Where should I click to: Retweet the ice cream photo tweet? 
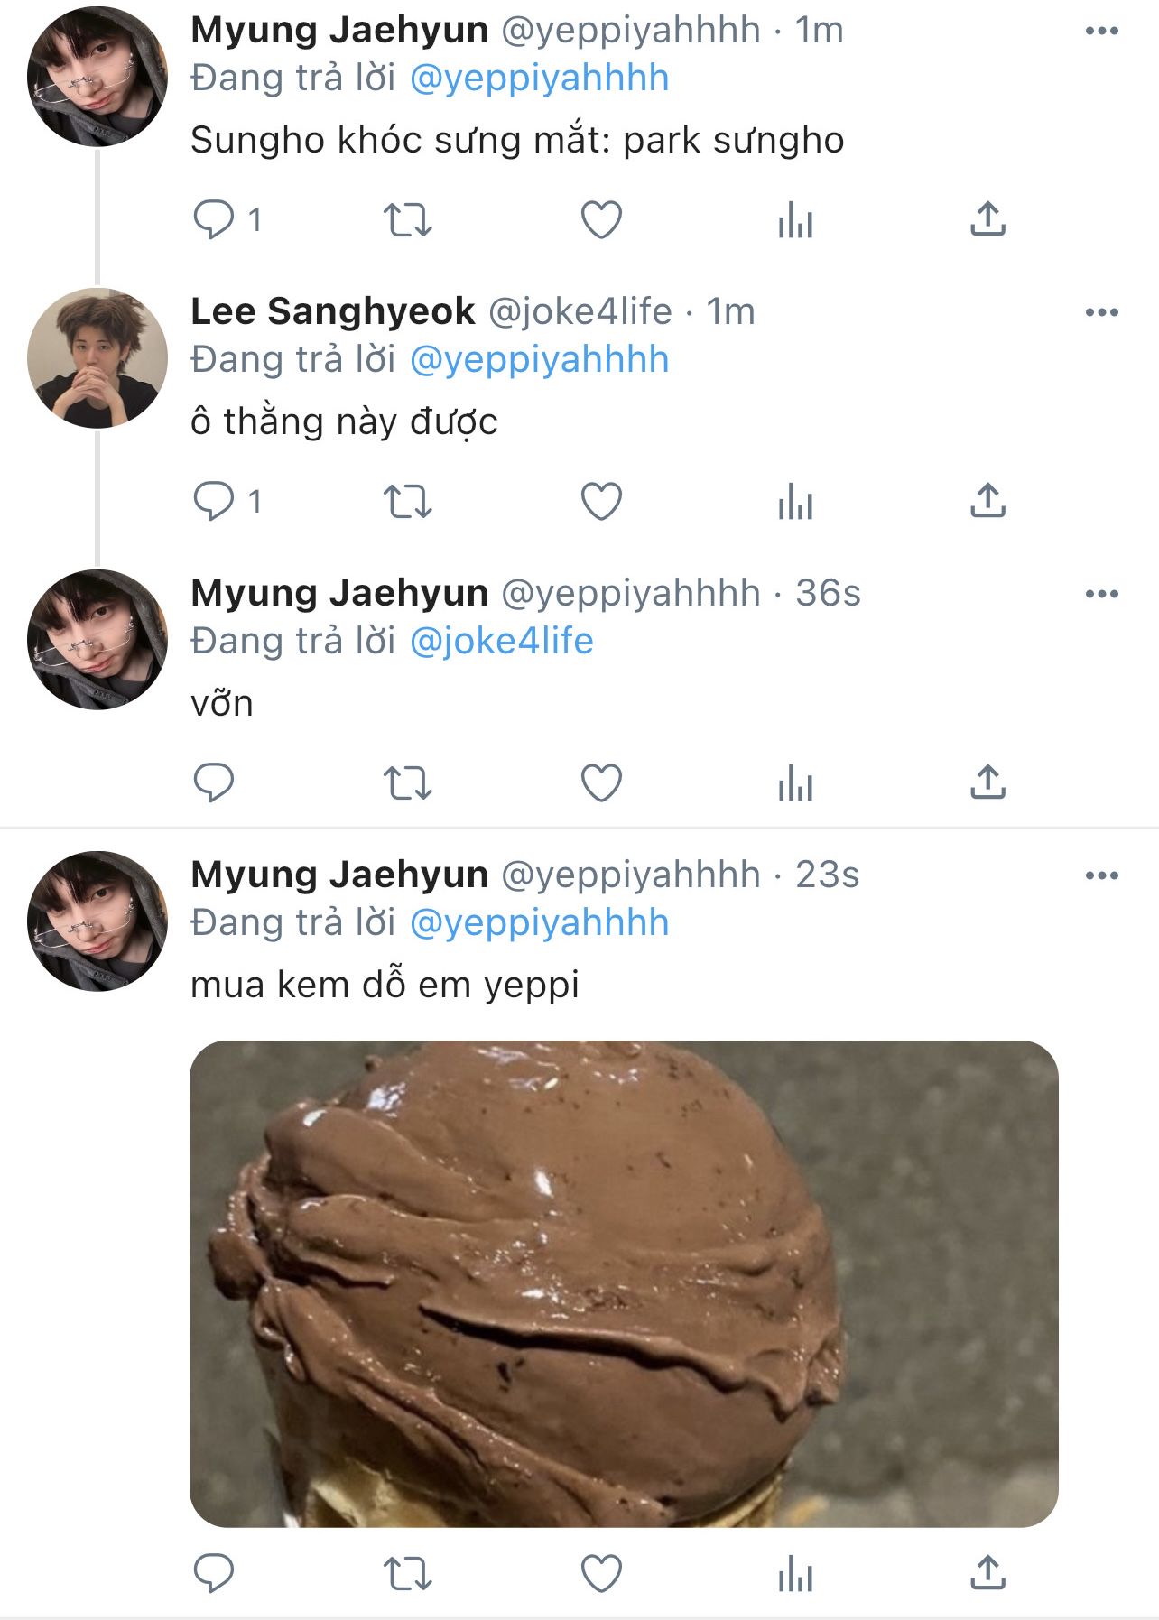pyautogui.click(x=408, y=1573)
